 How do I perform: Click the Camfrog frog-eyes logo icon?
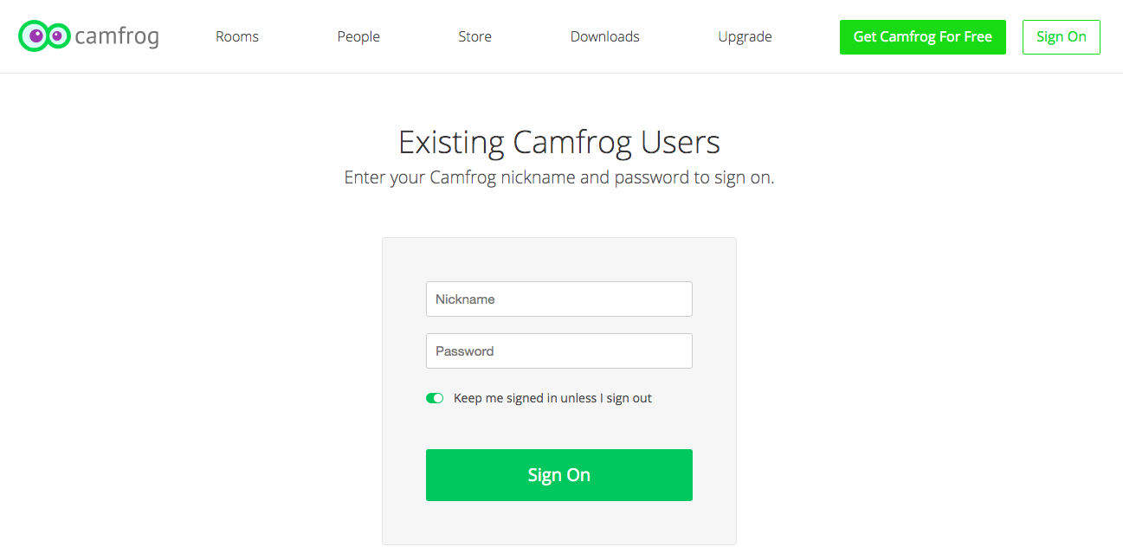pyautogui.click(x=44, y=36)
